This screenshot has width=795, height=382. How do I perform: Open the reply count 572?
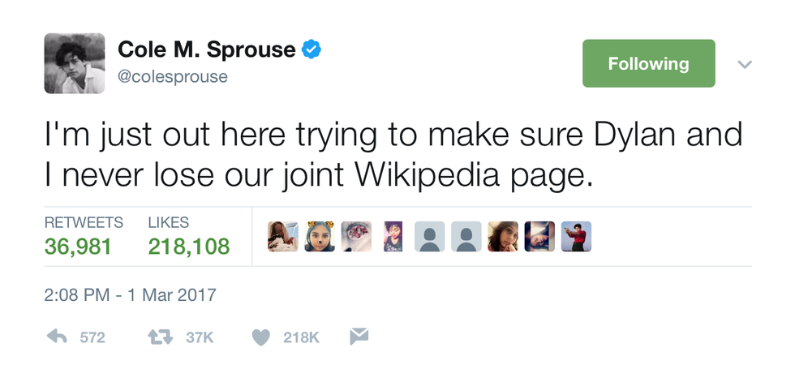click(x=92, y=337)
